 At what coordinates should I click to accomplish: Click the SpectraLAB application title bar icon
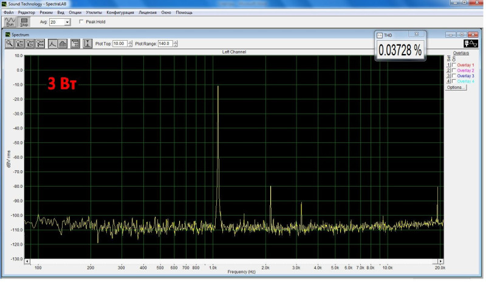point(4,4)
